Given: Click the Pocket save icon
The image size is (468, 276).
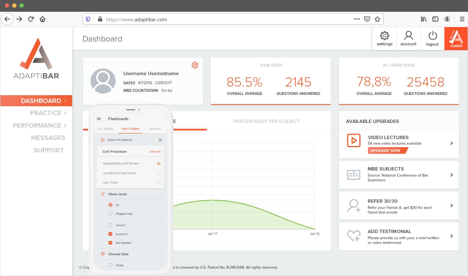Looking at the screenshot, I should (x=367, y=19).
